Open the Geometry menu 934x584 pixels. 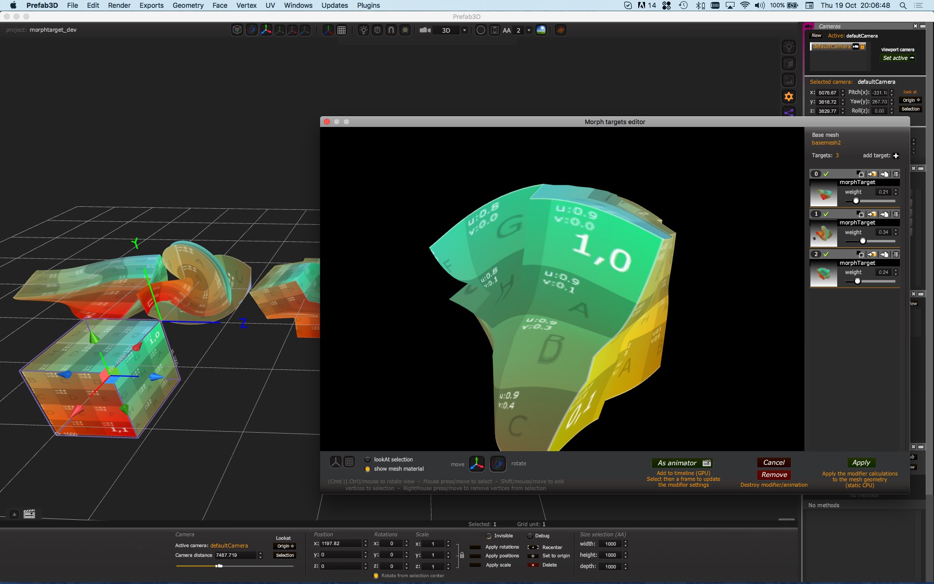pos(188,5)
